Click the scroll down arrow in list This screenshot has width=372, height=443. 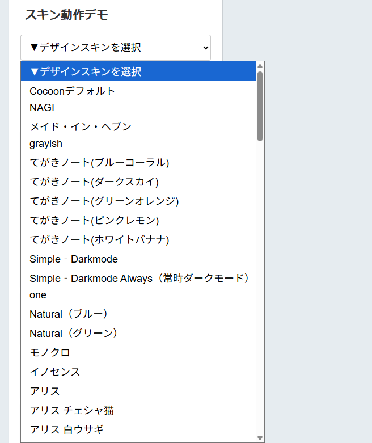click(x=260, y=438)
